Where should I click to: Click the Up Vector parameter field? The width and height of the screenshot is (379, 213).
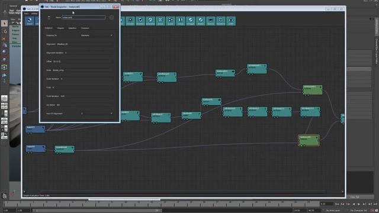click(85, 105)
